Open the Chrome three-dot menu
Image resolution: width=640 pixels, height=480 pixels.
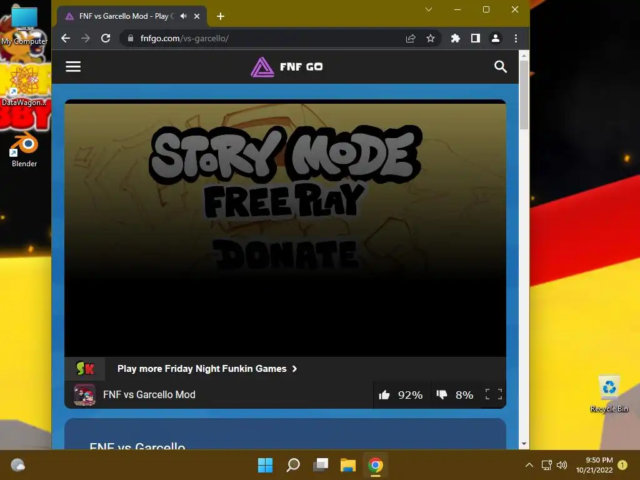pyautogui.click(x=516, y=38)
